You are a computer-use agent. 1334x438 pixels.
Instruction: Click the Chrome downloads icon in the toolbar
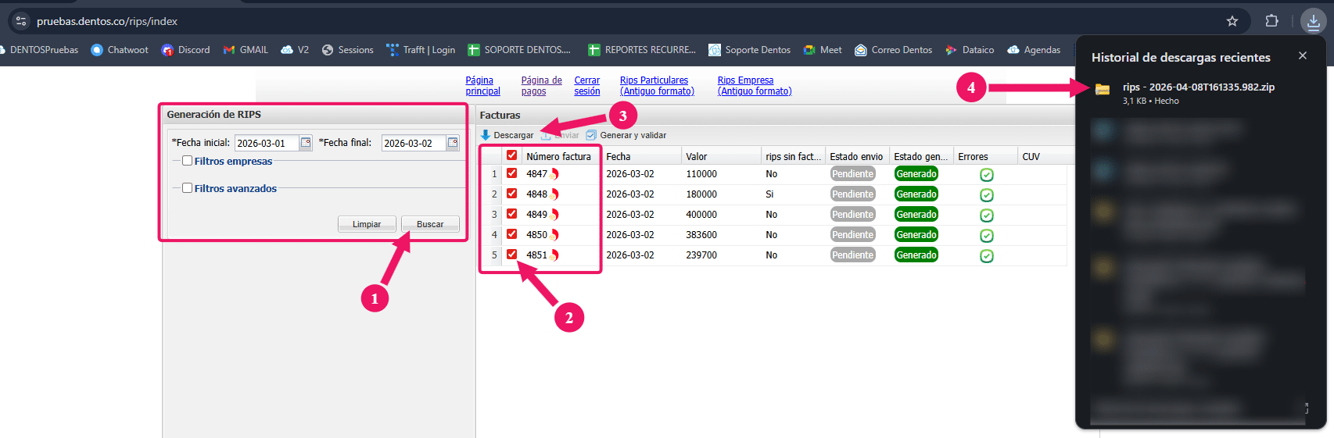pyautogui.click(x=1314, y=21)
